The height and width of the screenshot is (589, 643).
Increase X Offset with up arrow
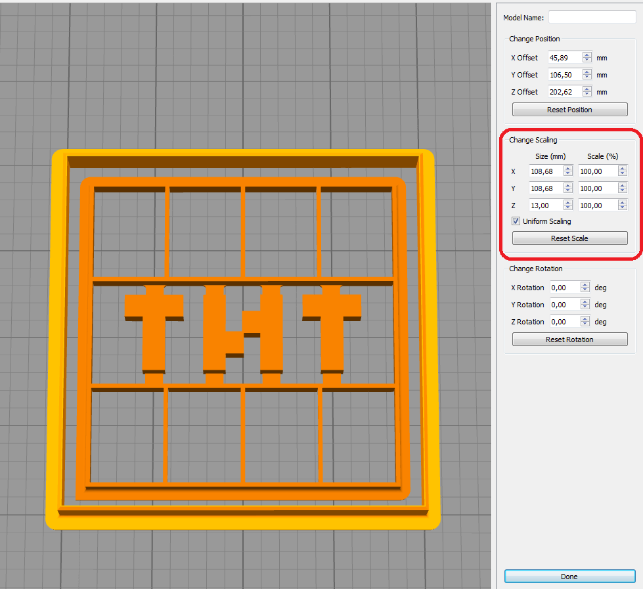(587, 55)
